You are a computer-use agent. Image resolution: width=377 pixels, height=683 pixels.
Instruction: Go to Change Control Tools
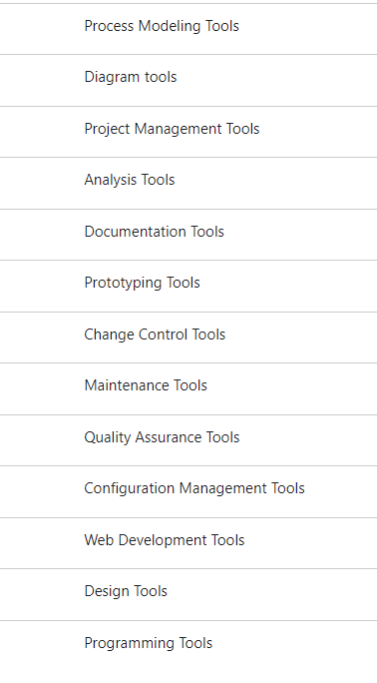click(x=188, y=338)
